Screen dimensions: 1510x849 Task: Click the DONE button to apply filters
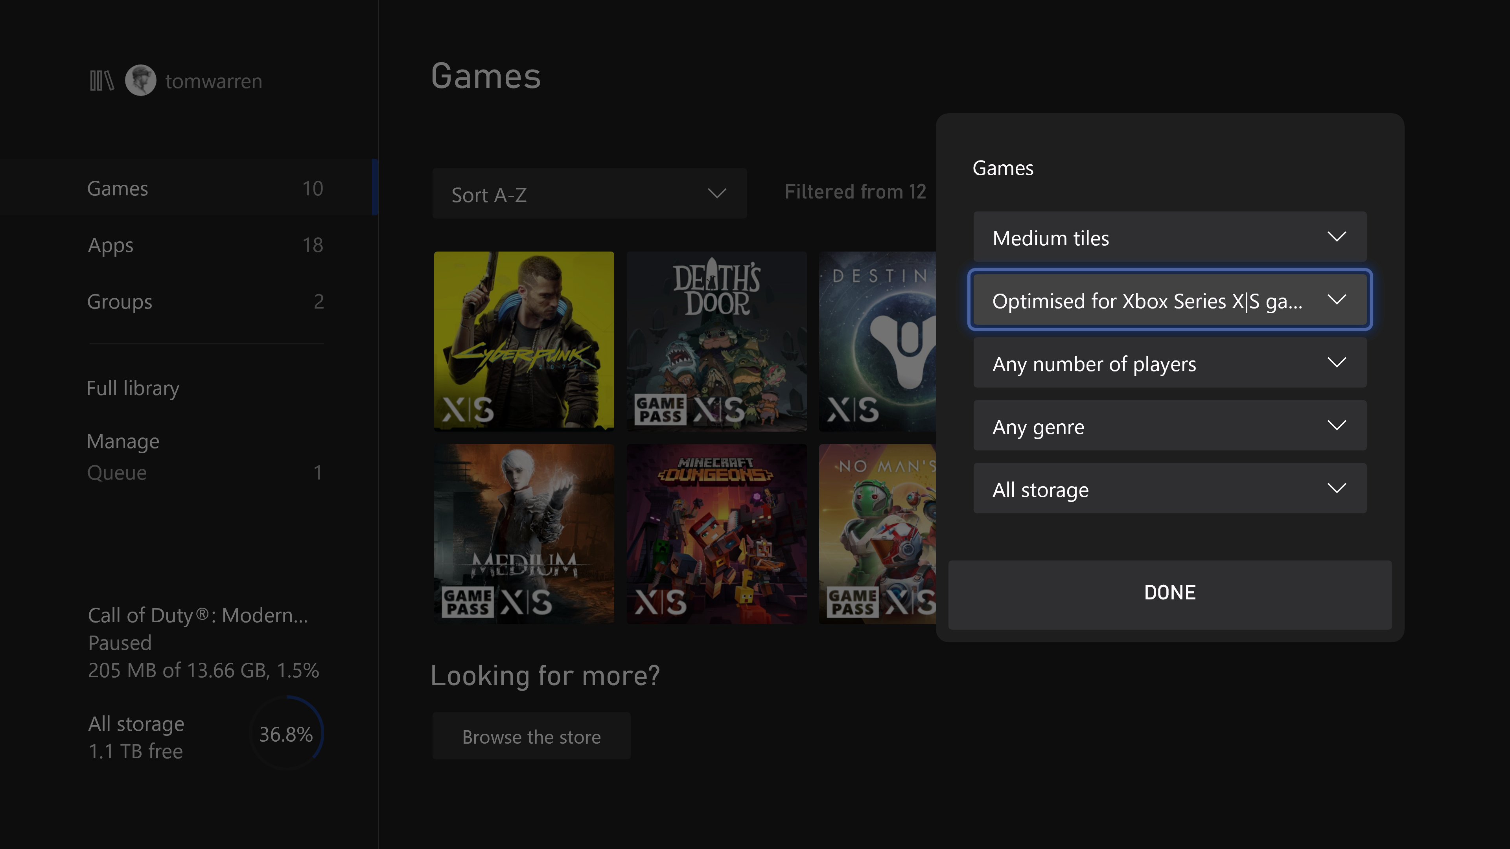(x=1170, y=592)
